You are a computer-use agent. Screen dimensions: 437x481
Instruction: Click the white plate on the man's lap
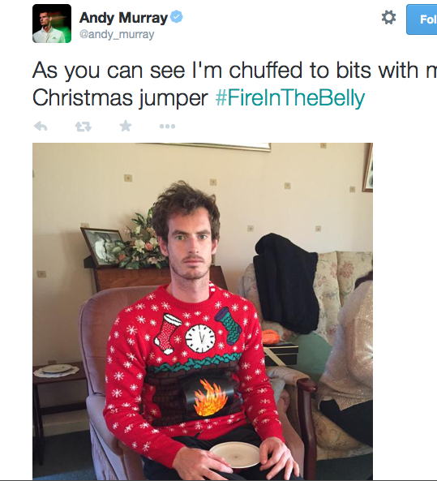click(x=235, y=454)
